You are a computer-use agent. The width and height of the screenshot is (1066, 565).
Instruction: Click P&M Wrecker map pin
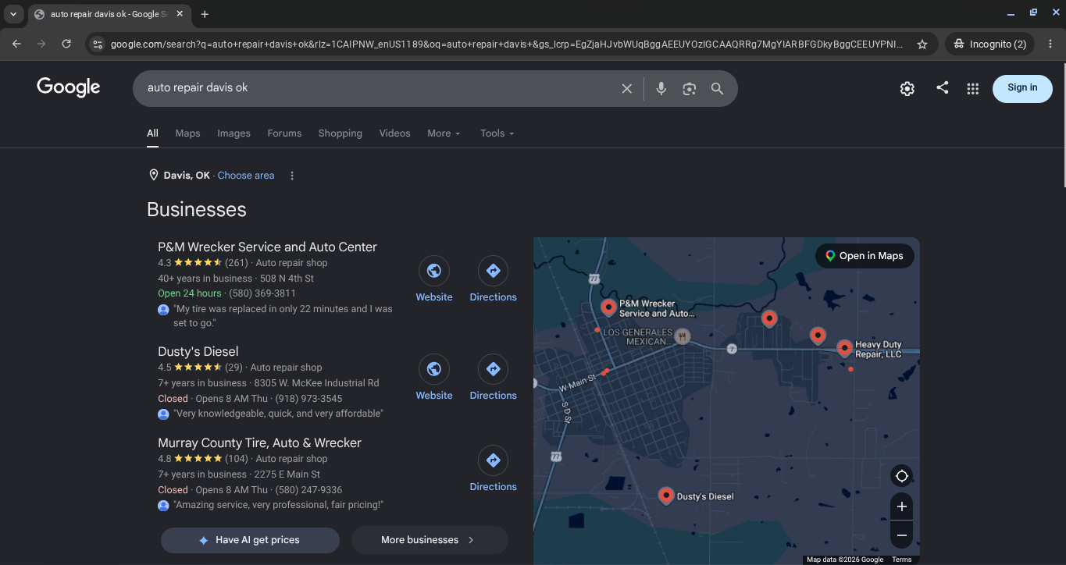(608, 307)
